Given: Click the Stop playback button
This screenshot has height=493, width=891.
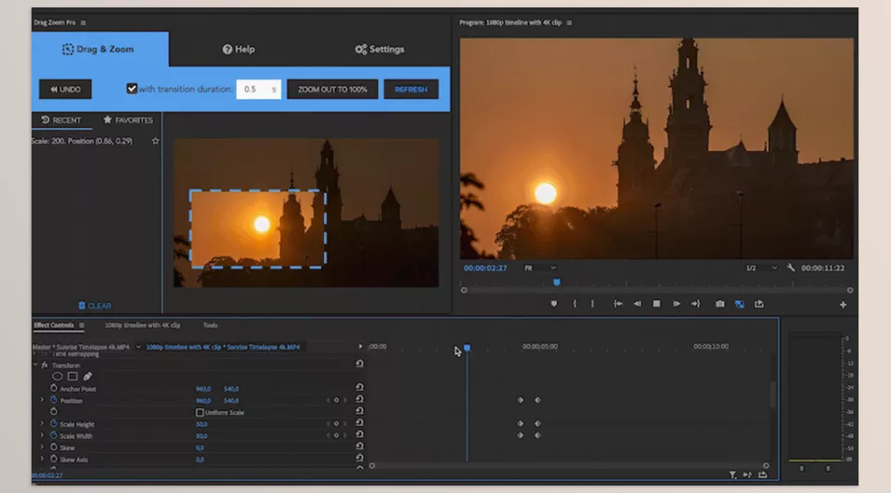Looking at the screenshot, I should click(x=656, y=304).
